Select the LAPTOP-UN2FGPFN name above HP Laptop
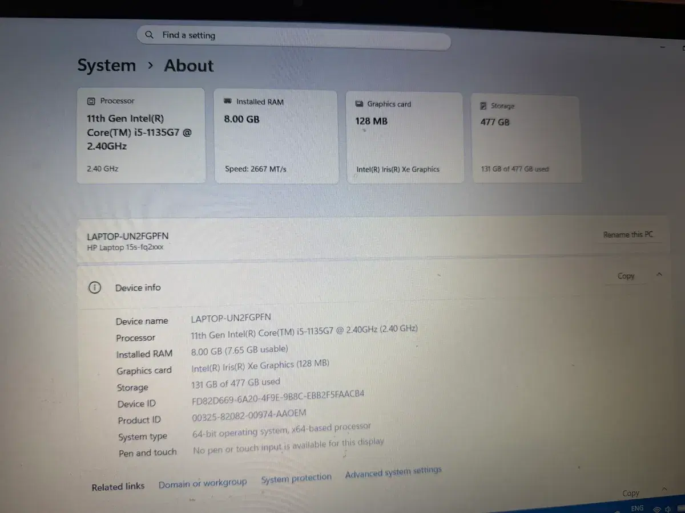The height and width of the screenshot is (513, 685). [x=128, y=236]
